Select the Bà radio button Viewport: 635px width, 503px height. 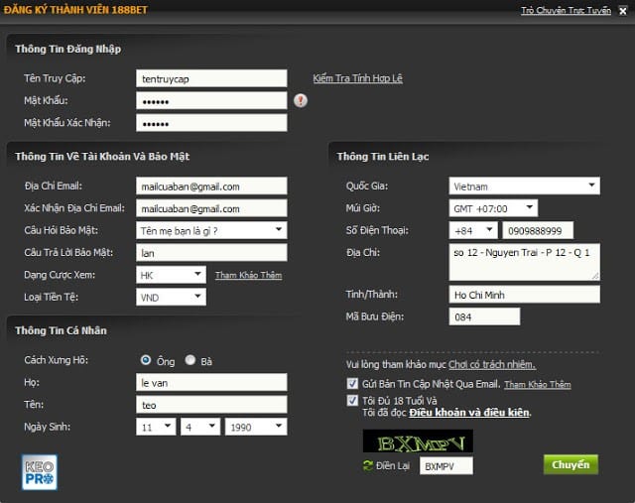(x=190, y=360)
